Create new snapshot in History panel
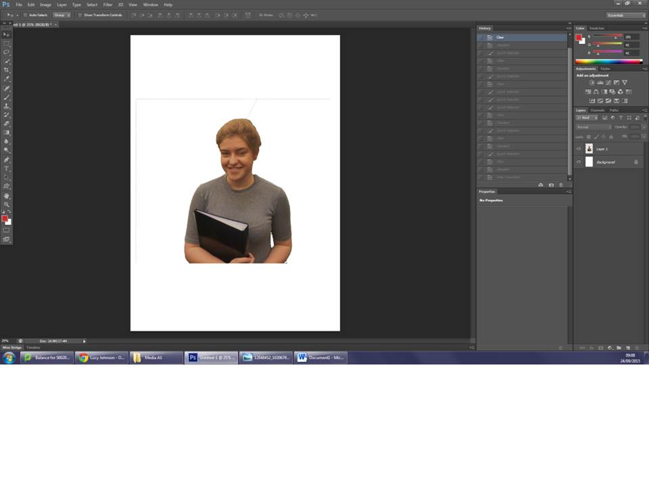 coord(551,185)
